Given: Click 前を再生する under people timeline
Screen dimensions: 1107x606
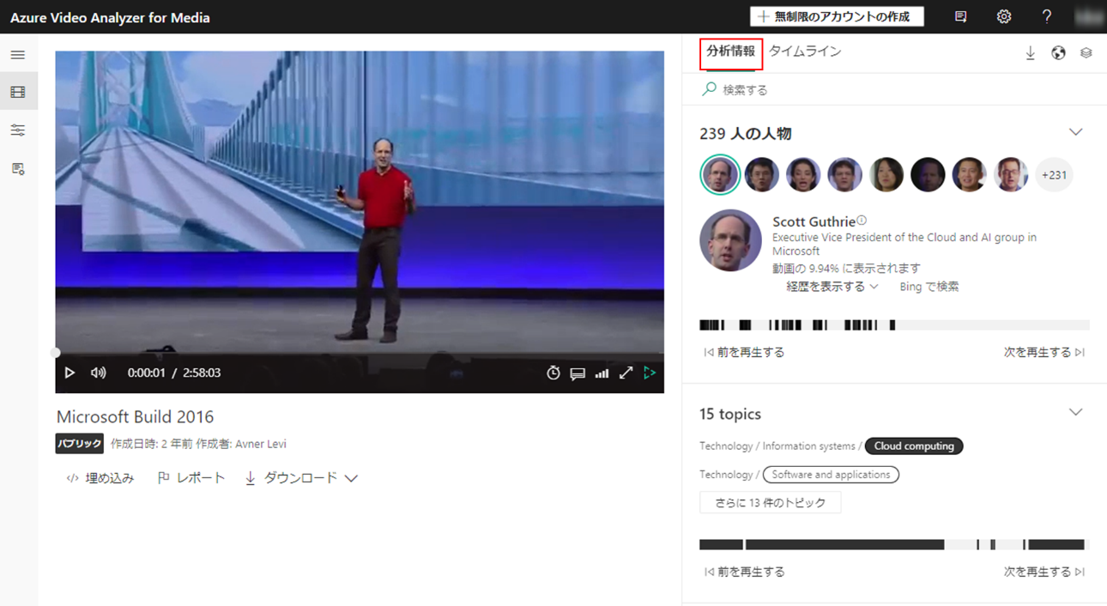Looking at the screenshot, I should (744, 352).
